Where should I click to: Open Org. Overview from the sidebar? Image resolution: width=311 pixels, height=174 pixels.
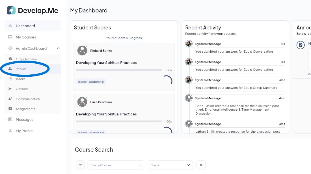click(x=27, y=59)
